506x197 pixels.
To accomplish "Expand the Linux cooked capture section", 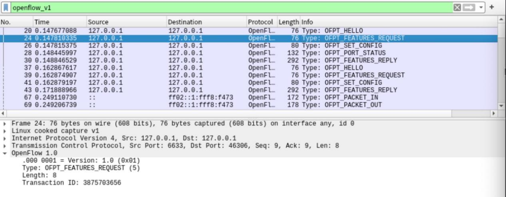I will pyautogui.click(x=5, y=131).
